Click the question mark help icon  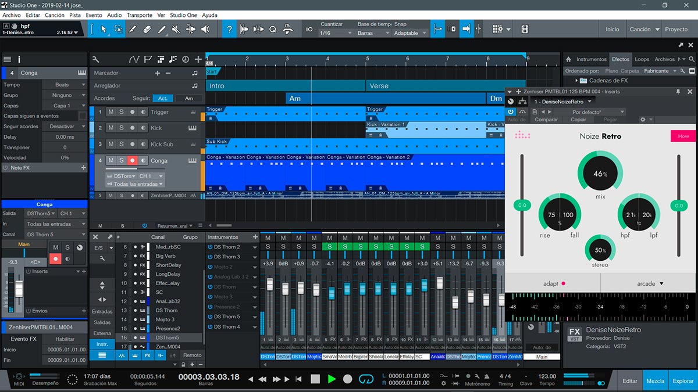point(230,29)
